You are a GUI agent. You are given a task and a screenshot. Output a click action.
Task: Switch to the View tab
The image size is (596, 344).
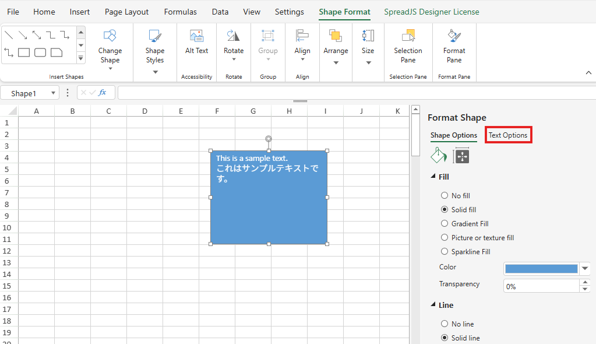252,12
